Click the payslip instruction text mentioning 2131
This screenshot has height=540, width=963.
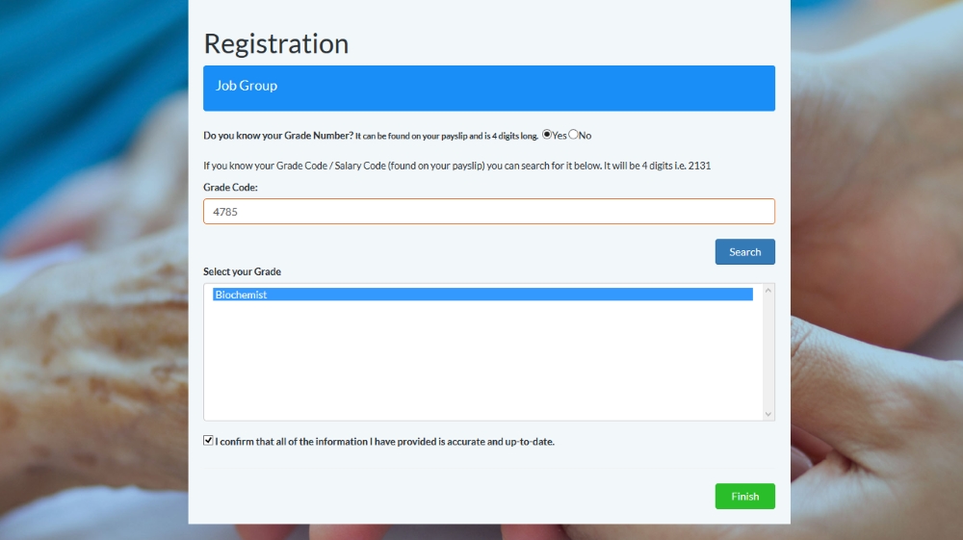(456, 166)
